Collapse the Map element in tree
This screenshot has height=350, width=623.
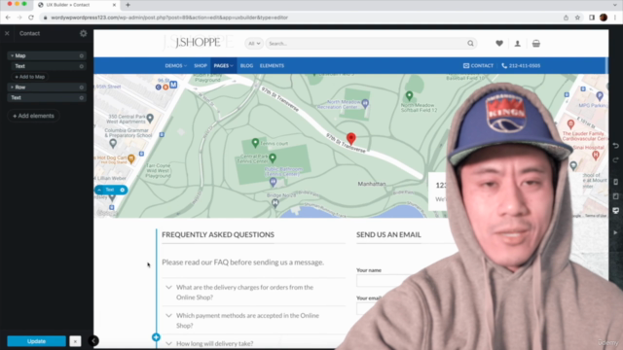click(12, 56)
